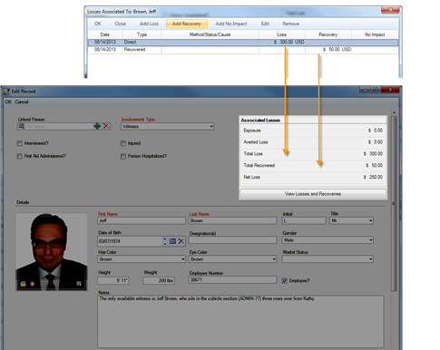
Task: Clear Date of Birth with the red X
Action: pos(181,241)
